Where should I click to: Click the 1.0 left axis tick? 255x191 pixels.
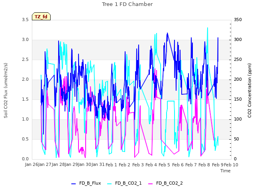pyautogui.click(x=25, y=119)
